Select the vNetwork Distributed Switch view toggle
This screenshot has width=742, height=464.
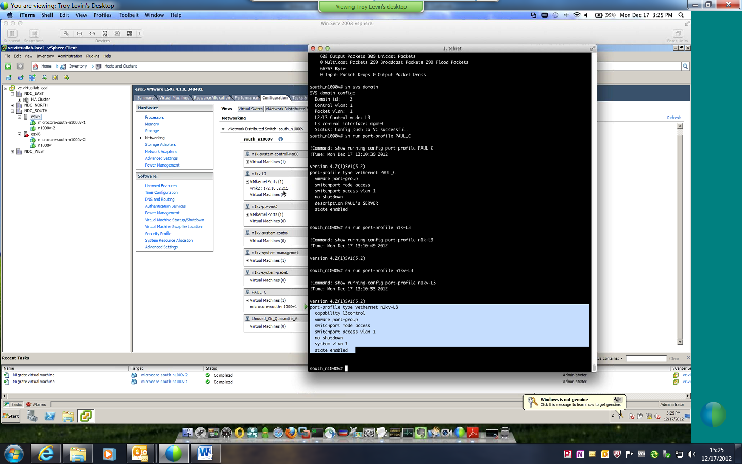pyautogui.click(x=286, y=109)
